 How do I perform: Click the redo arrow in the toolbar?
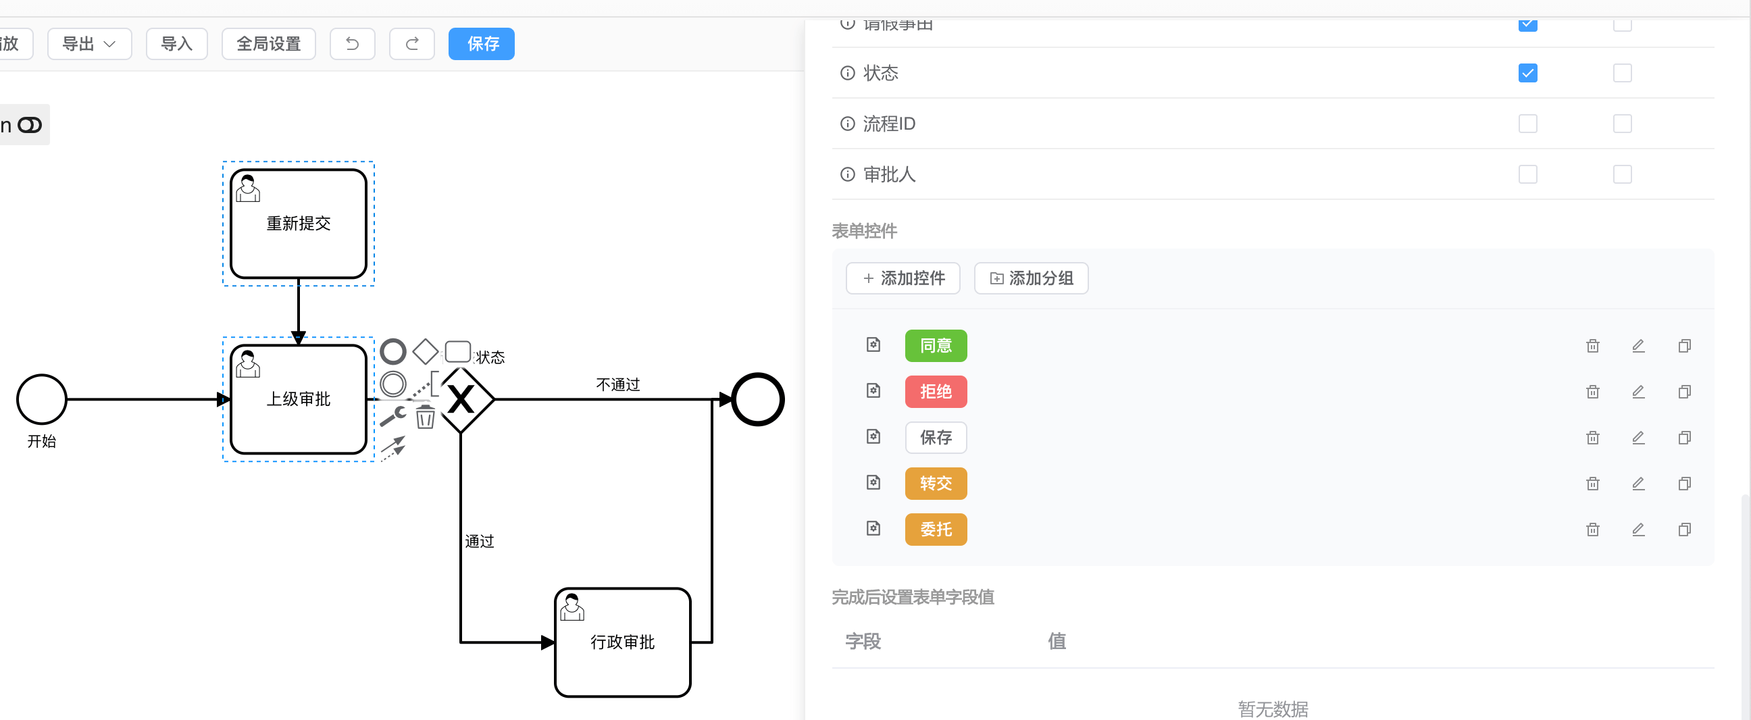[411, 43]
